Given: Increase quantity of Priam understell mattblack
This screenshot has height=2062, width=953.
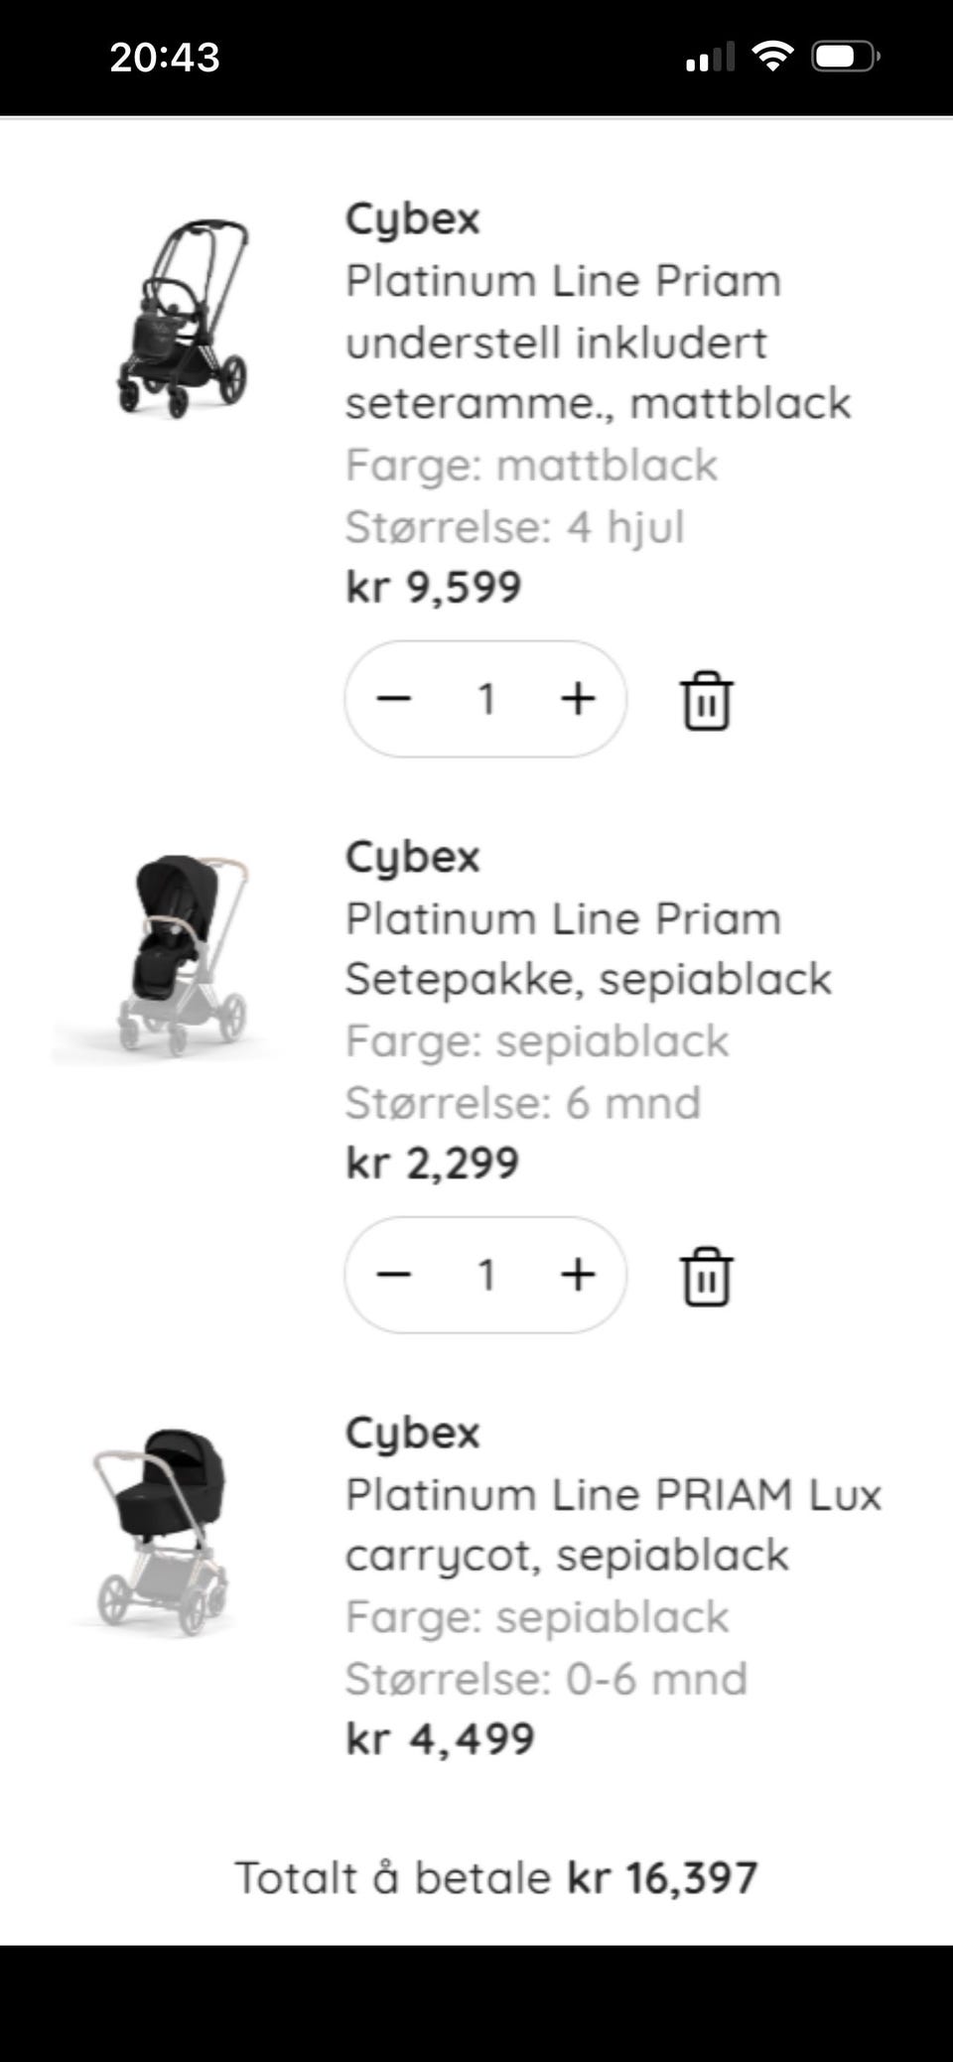Looking at the screenshot, I should [x=578, y=699].
